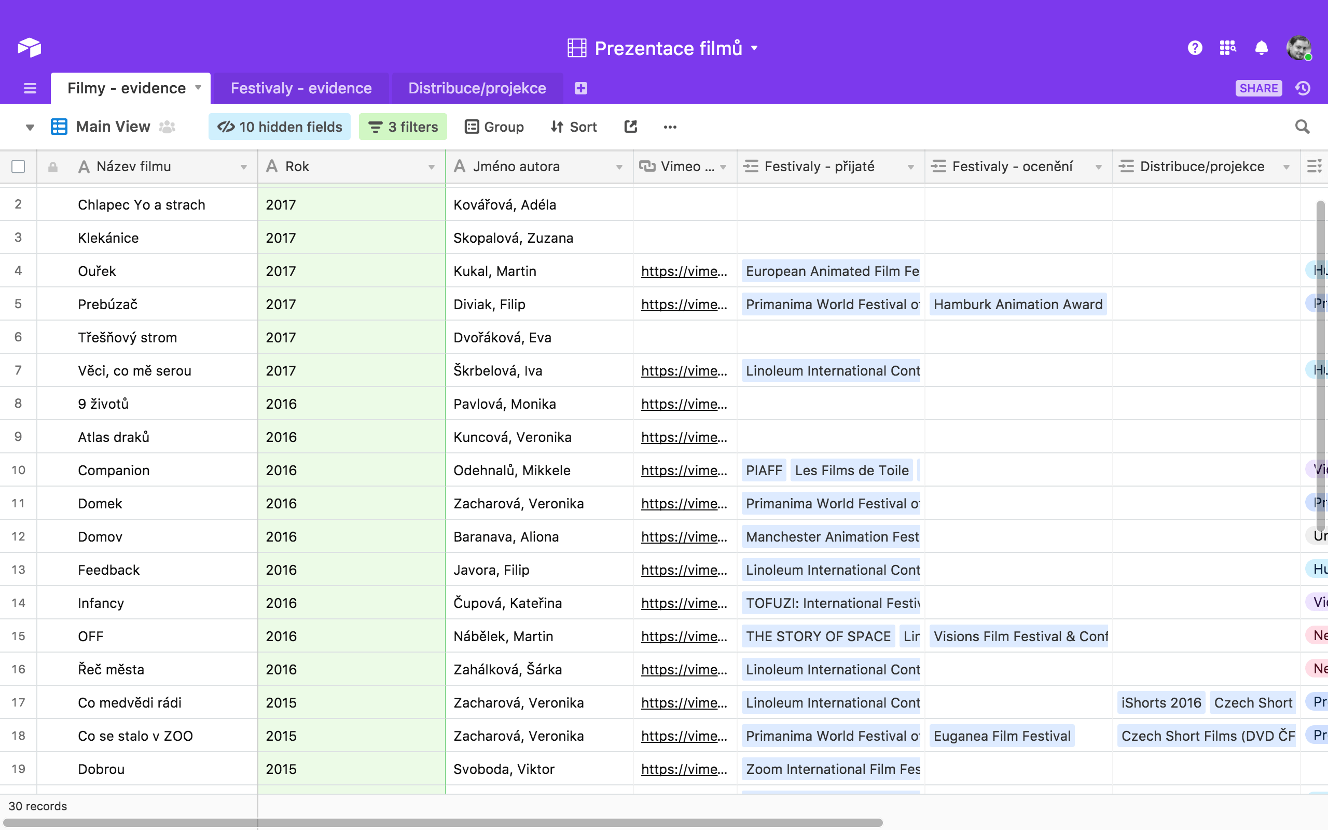Screen dimensions: 1328x830
Task: Open Vimeo link in Ouřek row
Action: tap(683, 271)
